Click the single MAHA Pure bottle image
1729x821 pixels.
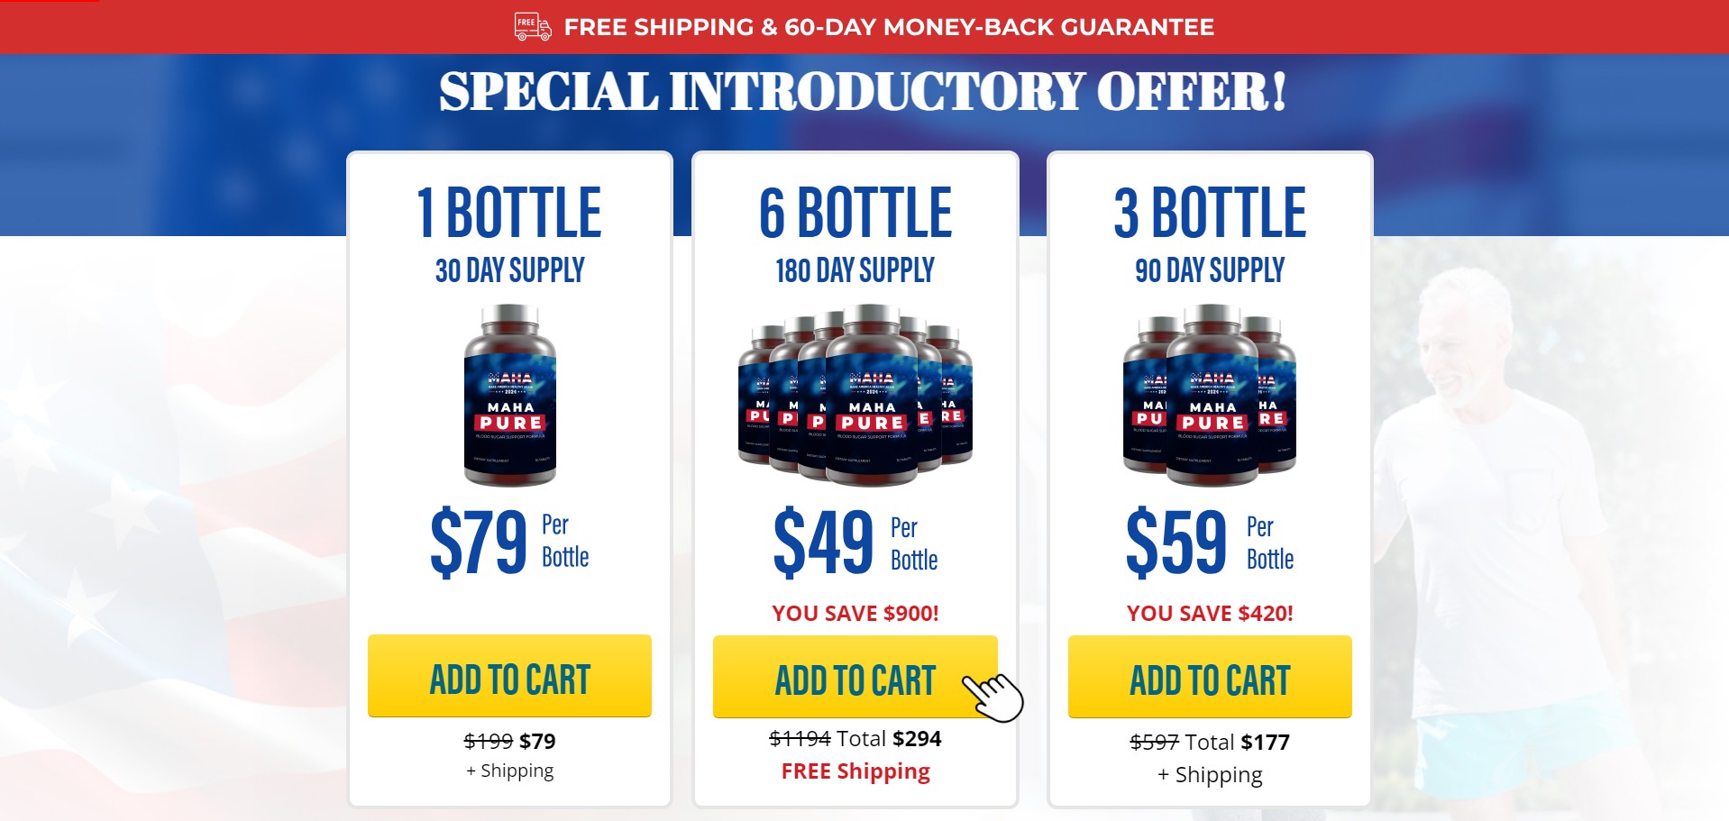(510, 395)
